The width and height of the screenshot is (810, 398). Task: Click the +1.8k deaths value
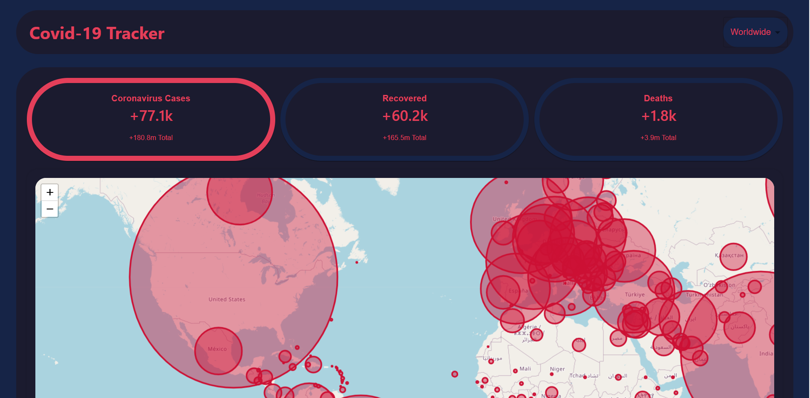pos(659,116)
